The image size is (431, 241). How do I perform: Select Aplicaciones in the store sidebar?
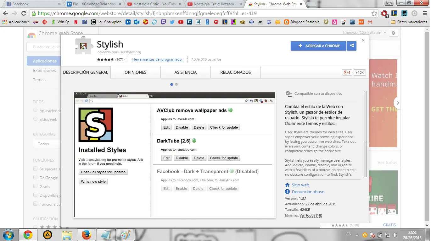pyautogui.click(x=44, y=61)
